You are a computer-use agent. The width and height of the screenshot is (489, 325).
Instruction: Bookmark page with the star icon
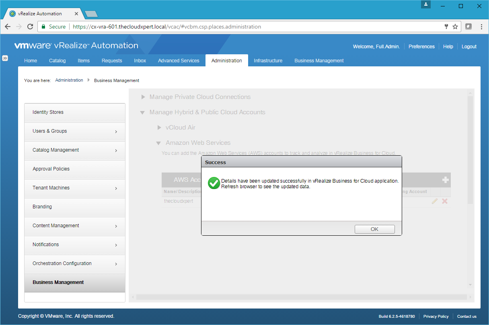point(455,27)
